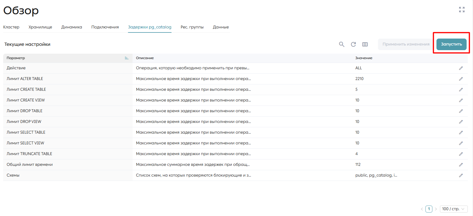473x216 pixels.
Task: Go to next page arrow
Action: point(436,209)
